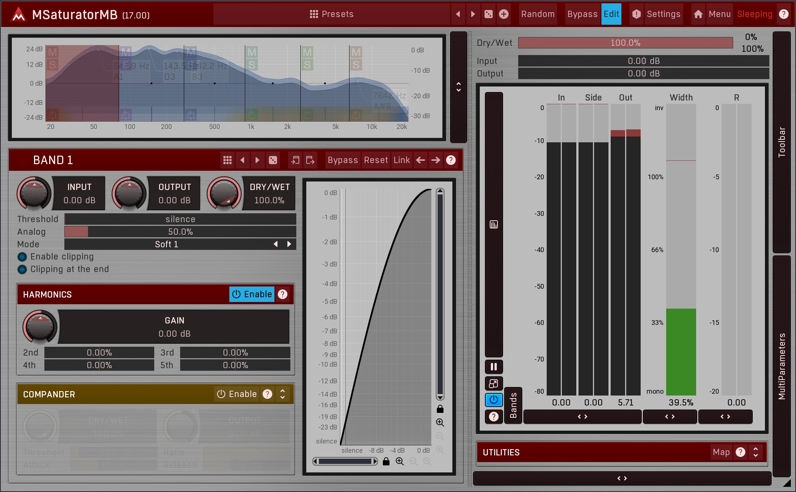Disable the Harmonics section
This screenshot has width=796, height=492.
[252, 294]
